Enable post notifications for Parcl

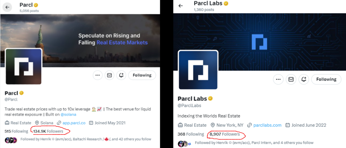tap(121, 75)
